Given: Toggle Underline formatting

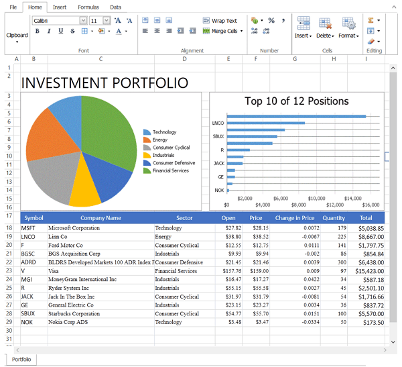Looking at the screenshot, I should point(61,31).
